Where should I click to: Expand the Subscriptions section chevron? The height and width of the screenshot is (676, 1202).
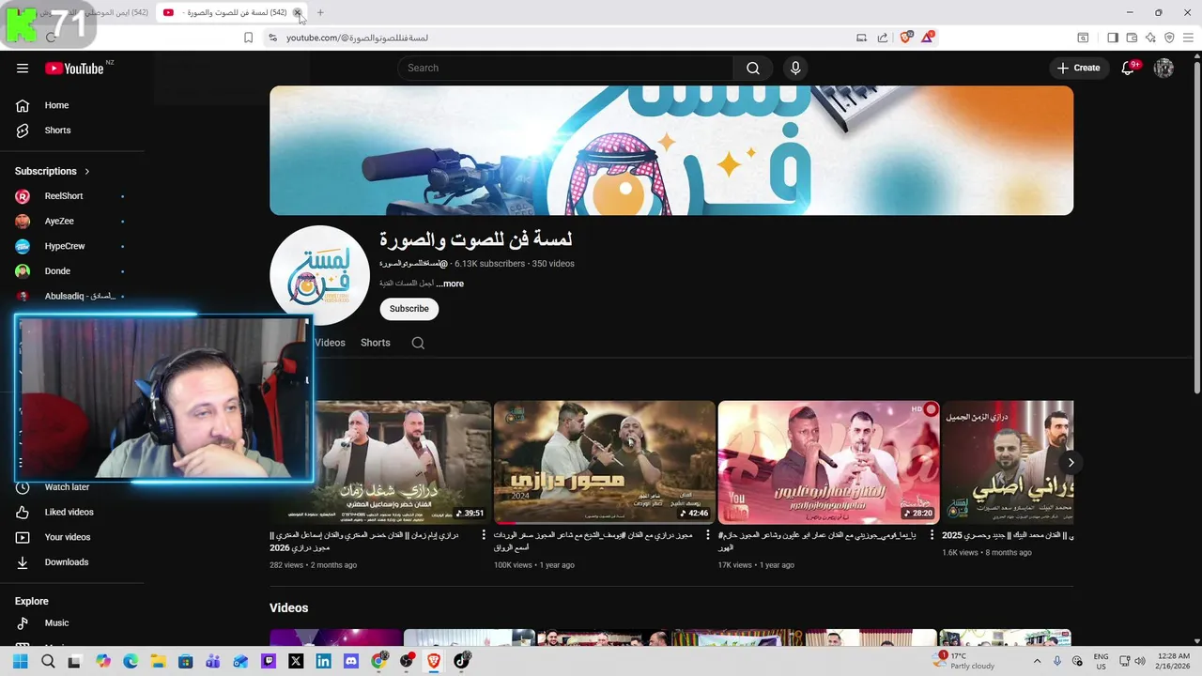click(x=87, y=172)
